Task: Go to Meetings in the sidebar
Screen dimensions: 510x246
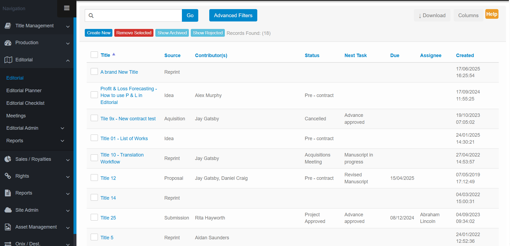Action: (x=16, y=116)
